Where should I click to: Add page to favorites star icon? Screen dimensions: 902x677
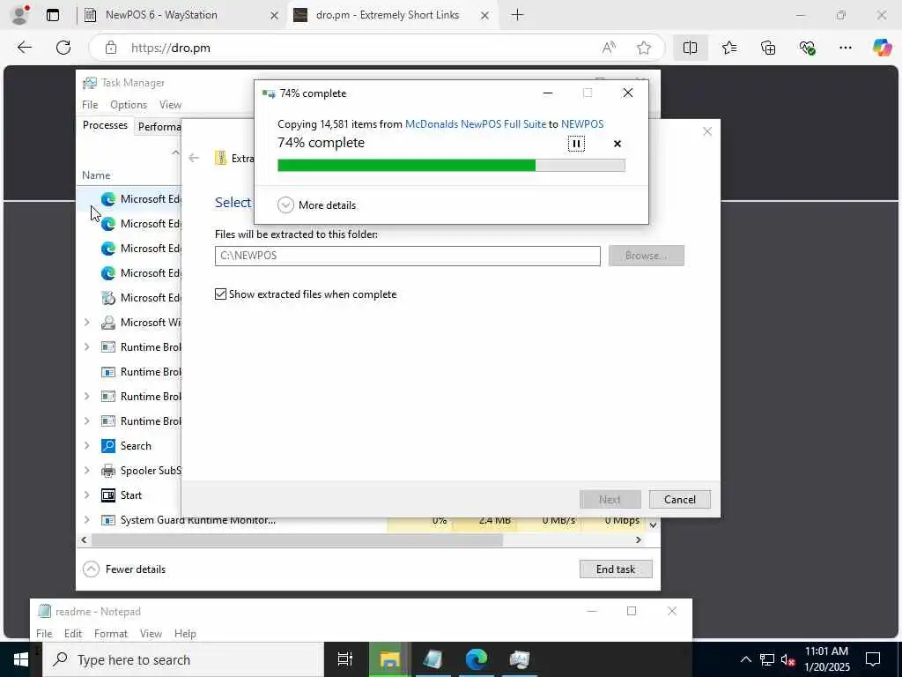point(644,48)
